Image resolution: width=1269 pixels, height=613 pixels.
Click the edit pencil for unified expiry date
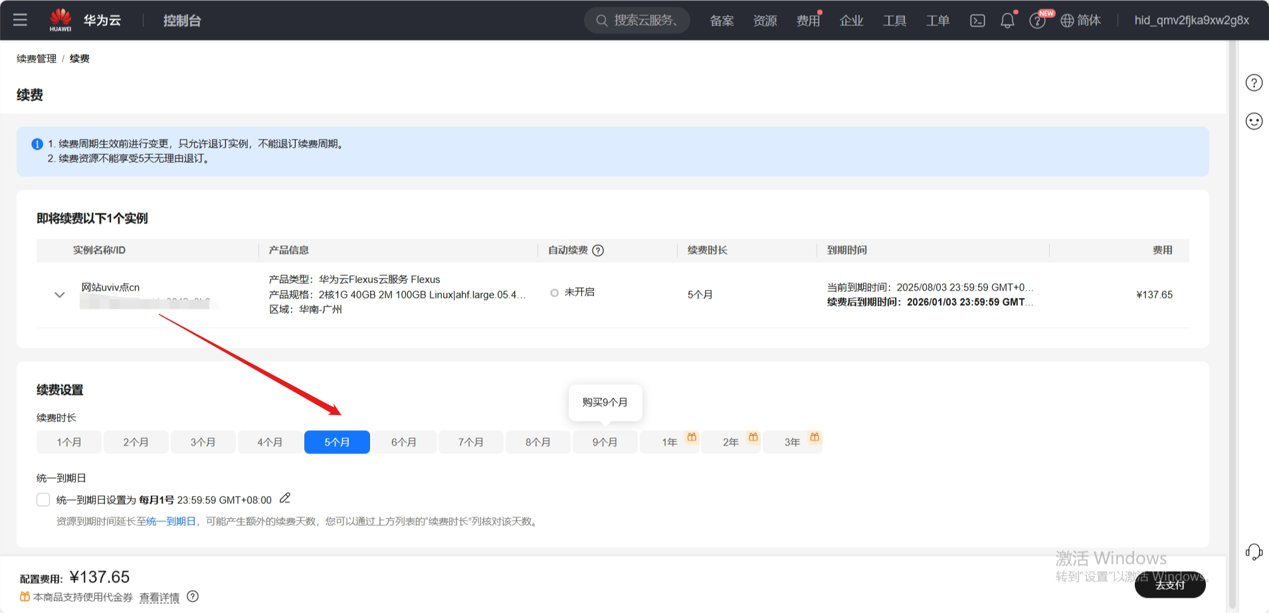tap(285, 498)
